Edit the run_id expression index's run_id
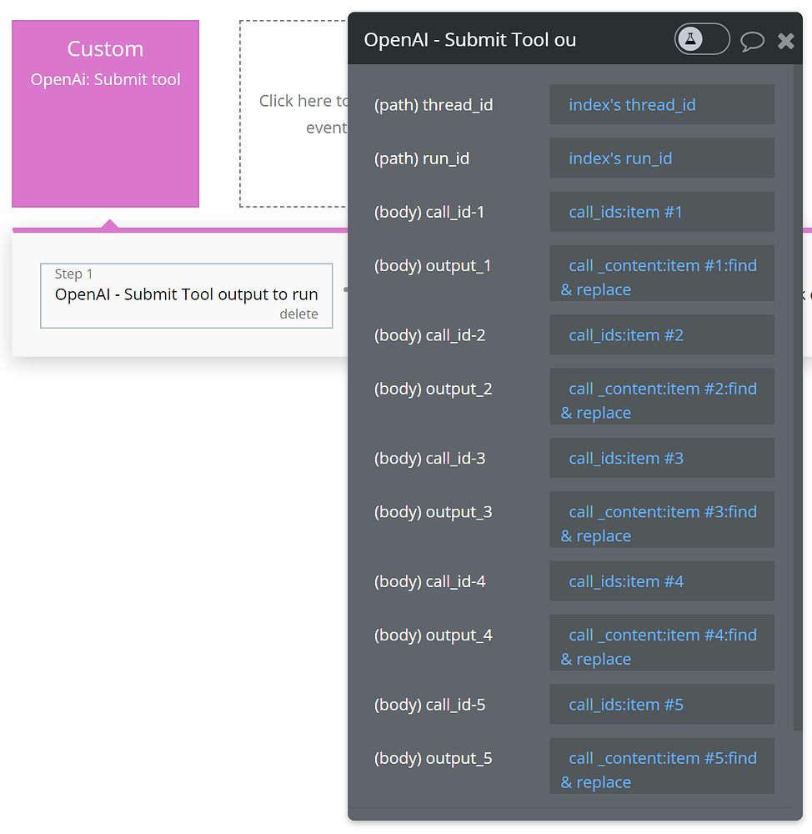The image size is (812, 834). point(661,158)
